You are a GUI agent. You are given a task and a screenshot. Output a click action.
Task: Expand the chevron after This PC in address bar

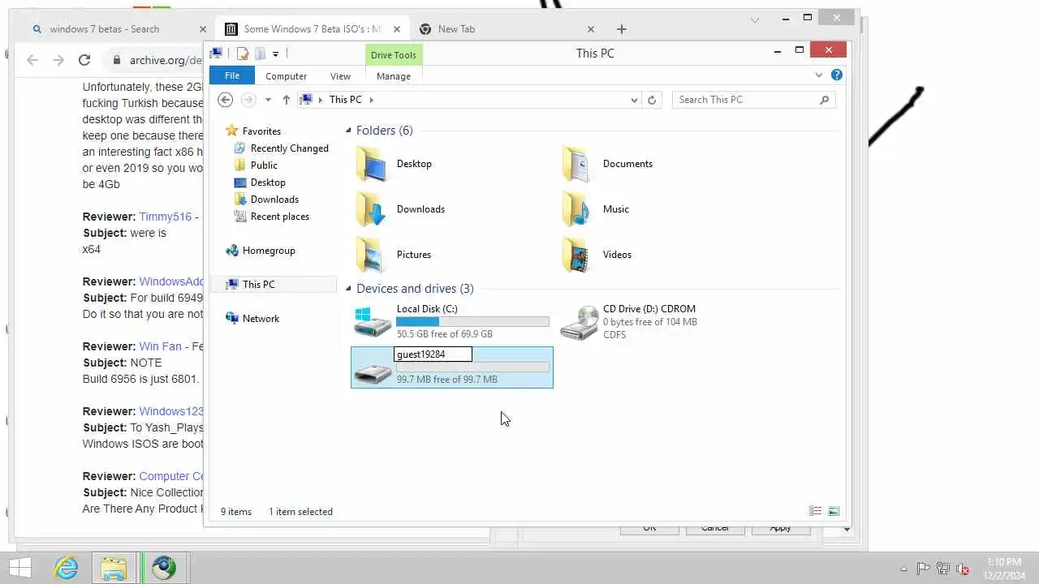[372, 100]
